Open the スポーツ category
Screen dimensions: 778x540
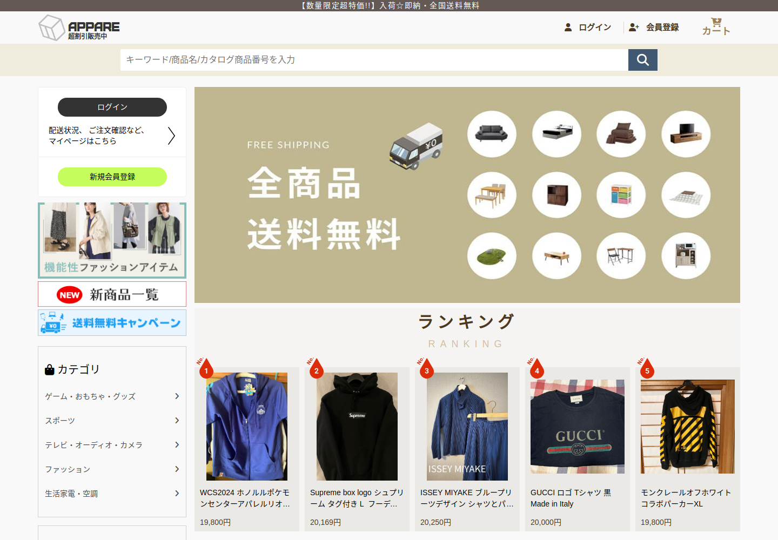[x=60, y=421]
